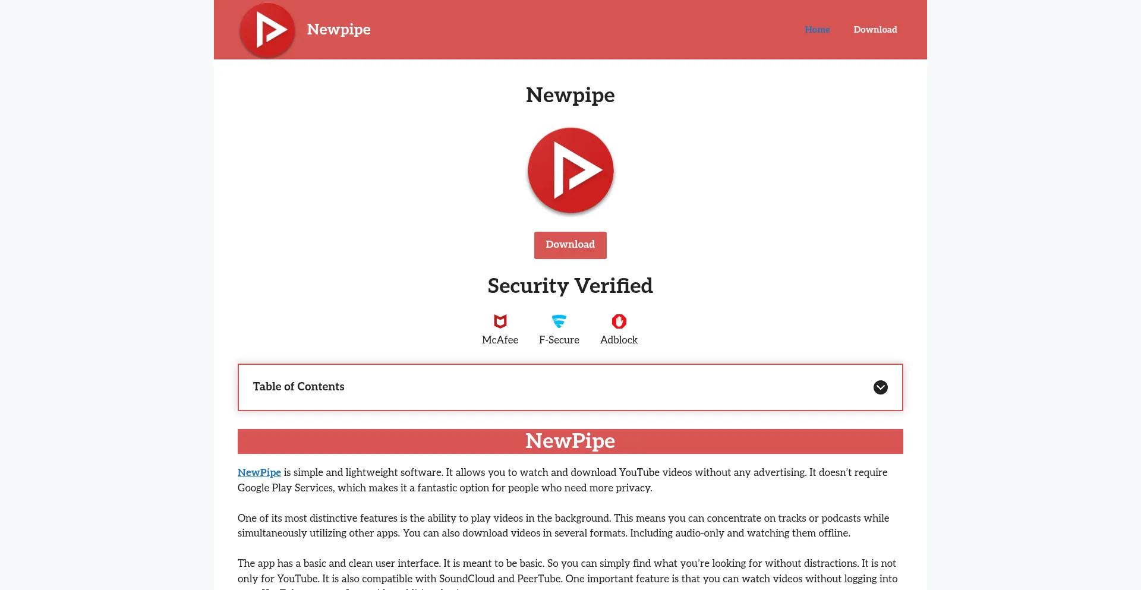1141x590 pixels.
Task: Click the Adblock stop-hand icon
Action: (x=619, y=321)
